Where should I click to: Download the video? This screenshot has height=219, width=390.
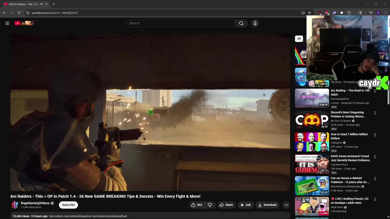267,205
